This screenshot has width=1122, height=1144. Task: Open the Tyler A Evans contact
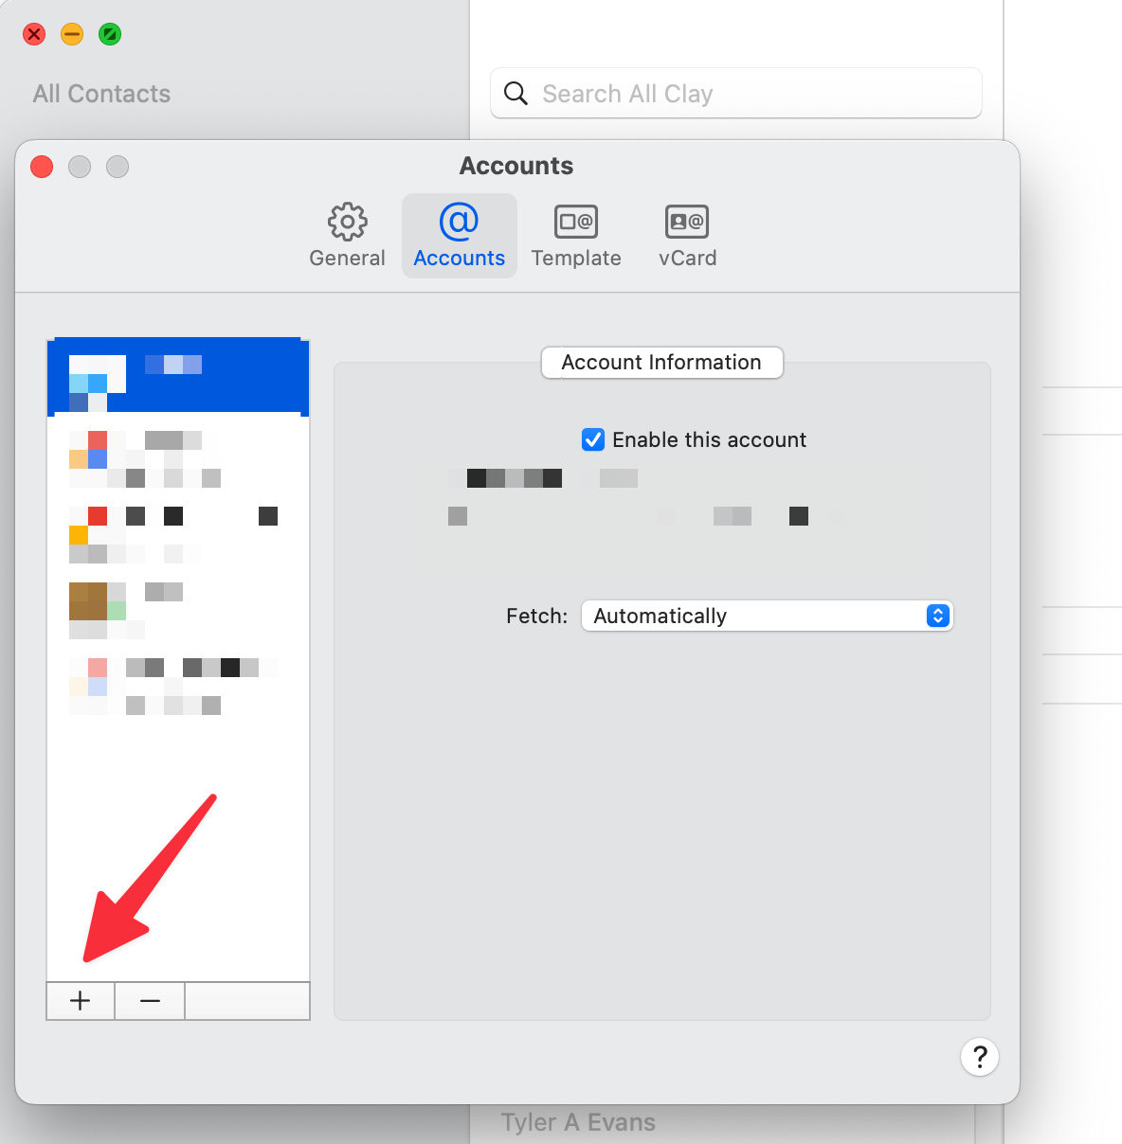pyautogui.click(x=578, y=1122)
